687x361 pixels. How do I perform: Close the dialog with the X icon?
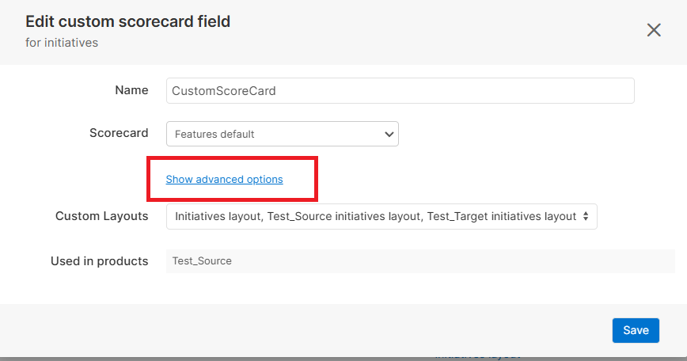coord(654,30)
